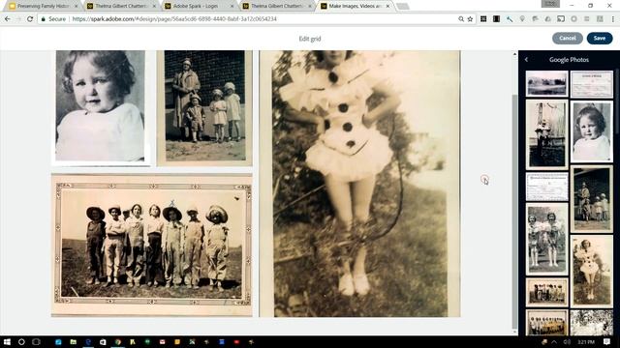Select the woman and children photo in grid
Viewport: 620px width, 348px height.
204,107
